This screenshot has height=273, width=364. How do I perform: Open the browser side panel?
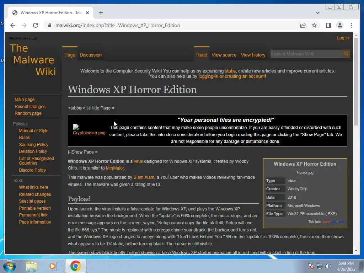point(328,25)
